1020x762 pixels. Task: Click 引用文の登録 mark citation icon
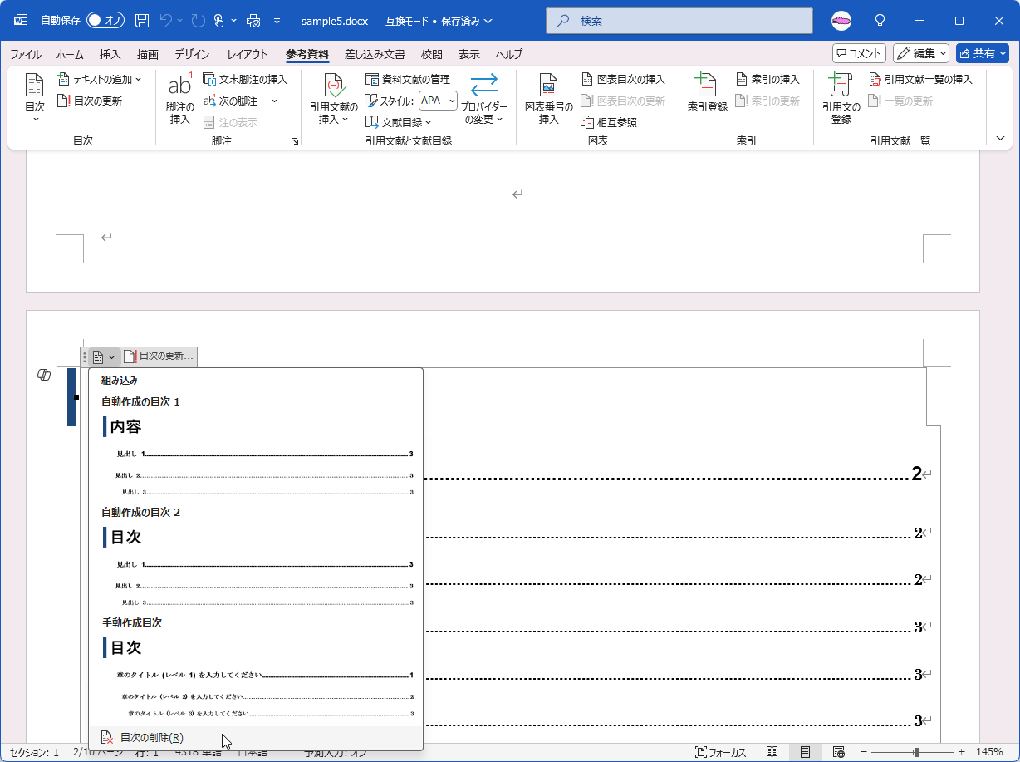(x=841, y=99)
